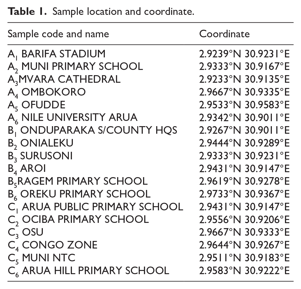Image resolution: width=301 pixels, height=289 pixels.
Task: Select the A1 BARIFA STADIUM row label
Action: tap(57, 54)
